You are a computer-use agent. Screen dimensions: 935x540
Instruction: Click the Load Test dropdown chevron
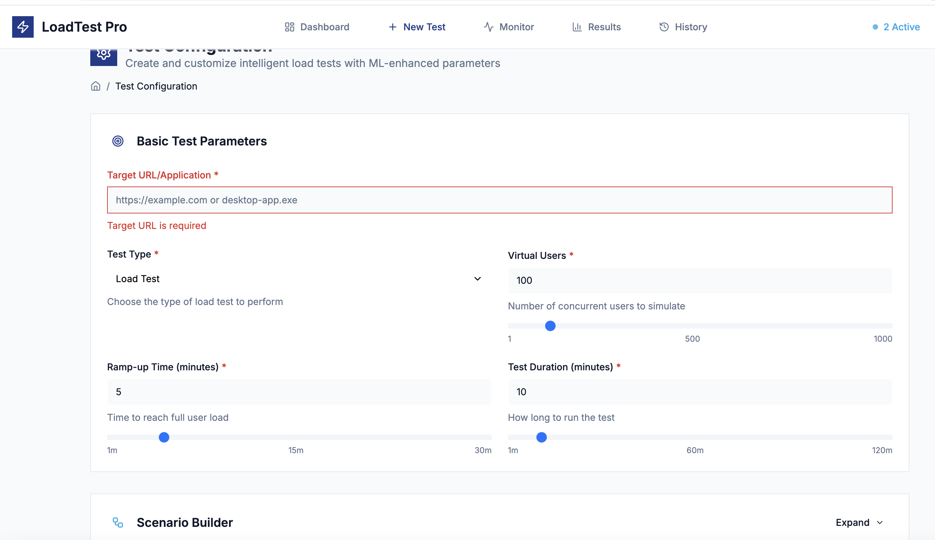478,278
